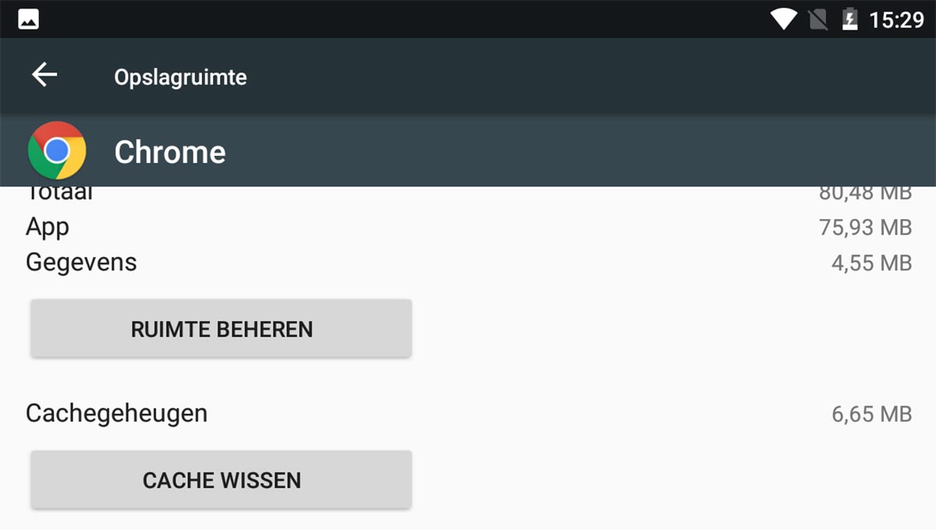Tap the no-SIM card status icon
Screen dimensions: 936x530
[x=818, y=19]
